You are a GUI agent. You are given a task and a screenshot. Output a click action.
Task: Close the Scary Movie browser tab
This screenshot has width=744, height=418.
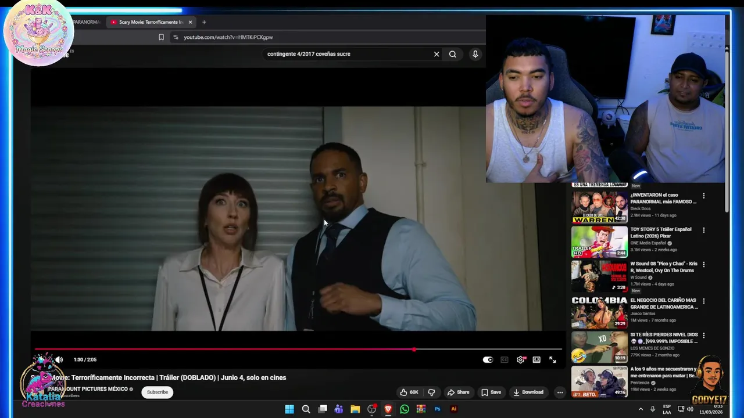190,22
